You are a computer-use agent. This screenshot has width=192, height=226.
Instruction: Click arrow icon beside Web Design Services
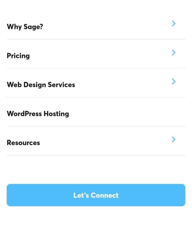pyautogui.click(x=174, y=81)
